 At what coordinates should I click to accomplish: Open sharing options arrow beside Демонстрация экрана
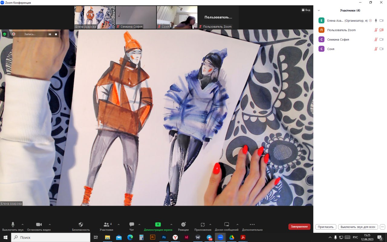171,224
